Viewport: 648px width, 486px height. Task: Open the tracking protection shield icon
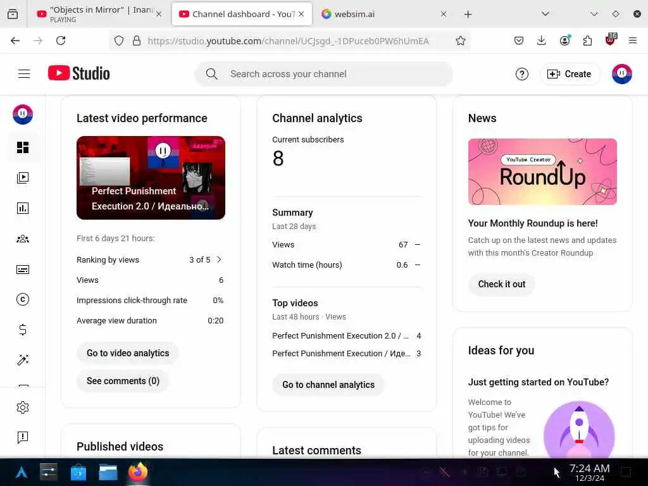point(119,40)
